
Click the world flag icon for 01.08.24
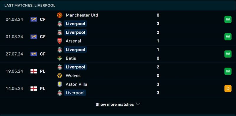coord(34,37)
